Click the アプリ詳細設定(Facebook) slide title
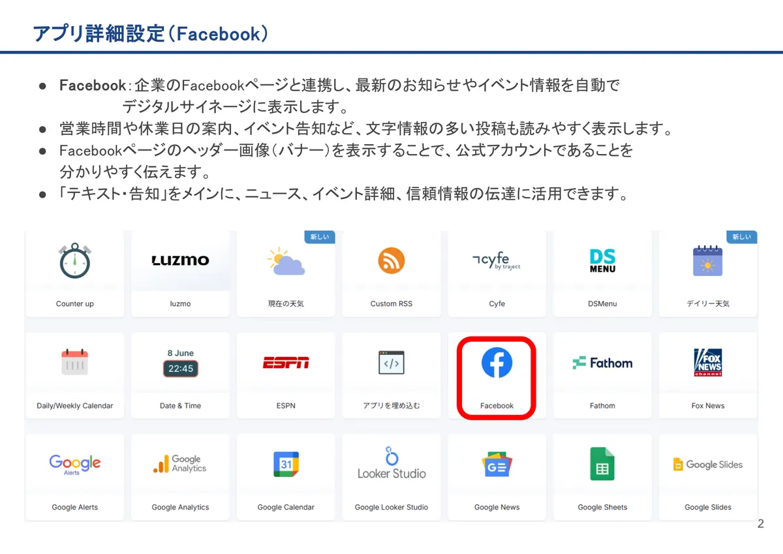 coord(151,34)
